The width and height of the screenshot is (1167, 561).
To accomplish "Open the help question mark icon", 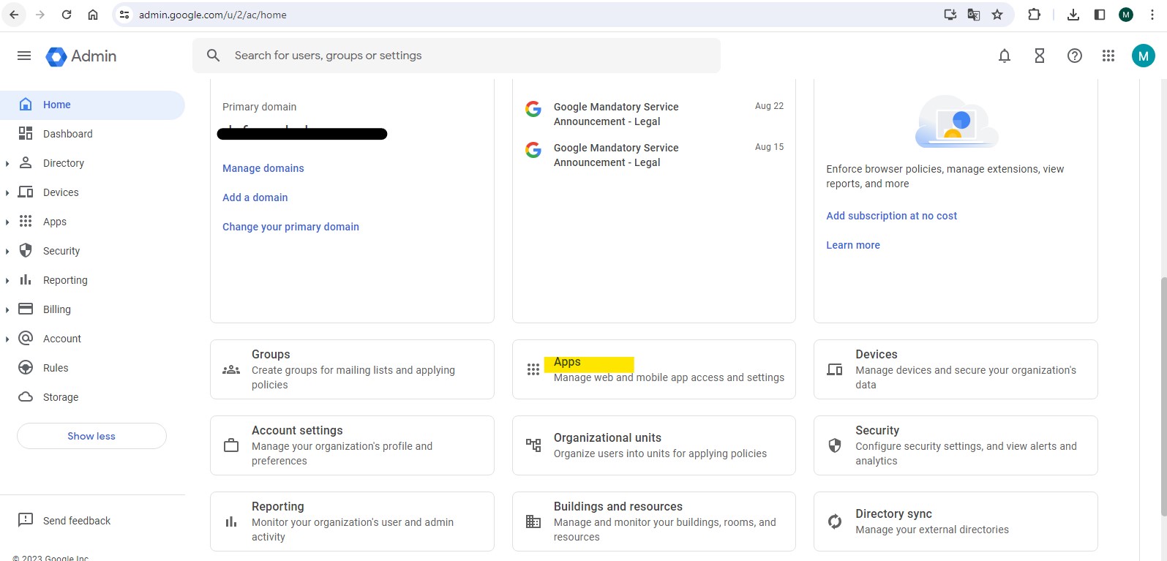I will click(x=1075, y=56).
